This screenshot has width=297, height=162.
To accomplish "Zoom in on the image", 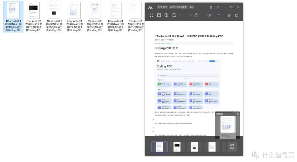I will [x=166, y=15].
